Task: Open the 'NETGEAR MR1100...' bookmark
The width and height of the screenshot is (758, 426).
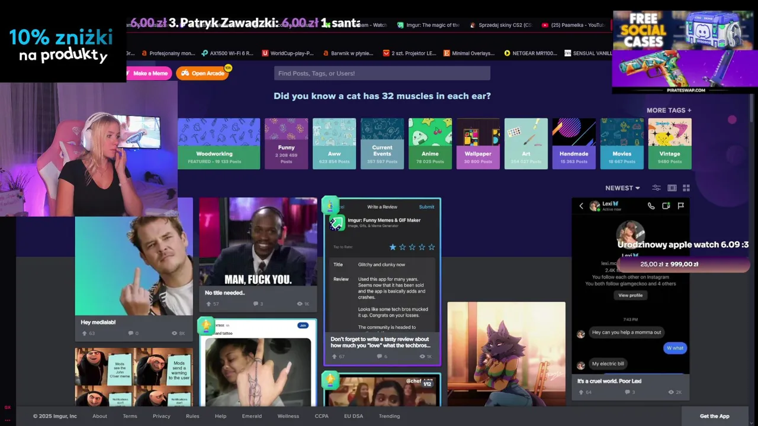Action: [531, 53]
